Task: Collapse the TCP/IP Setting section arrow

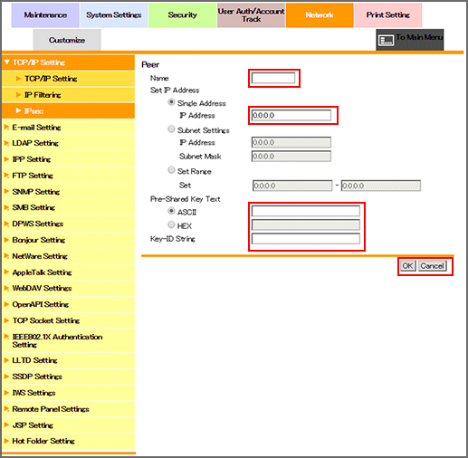Action: pyautogui.click(x=7, y=62)
